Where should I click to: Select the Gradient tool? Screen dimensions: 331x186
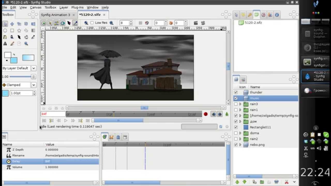point(33,30)
